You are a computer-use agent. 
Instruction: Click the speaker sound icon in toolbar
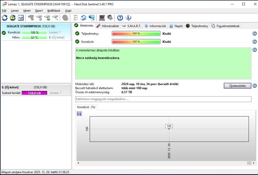[x=110, y=17]
